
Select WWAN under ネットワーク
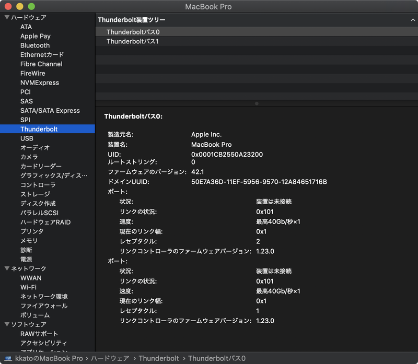(x=31, y=278)
